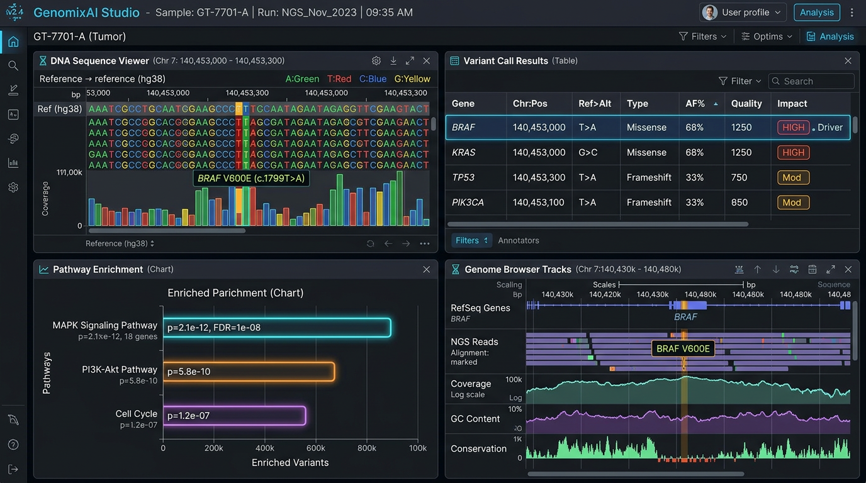
Task: Click the search magnifier in left sidebar
Action: [13, 65]
